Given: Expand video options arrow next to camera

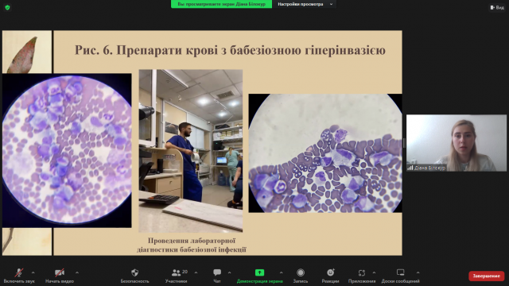Looking at the screenshot, I should [77, 272].
